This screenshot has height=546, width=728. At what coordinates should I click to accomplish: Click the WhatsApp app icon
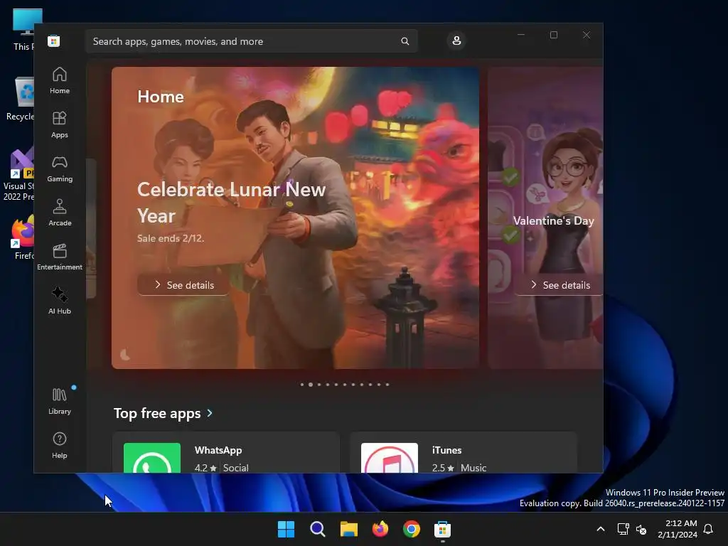(x=152, y=458)
